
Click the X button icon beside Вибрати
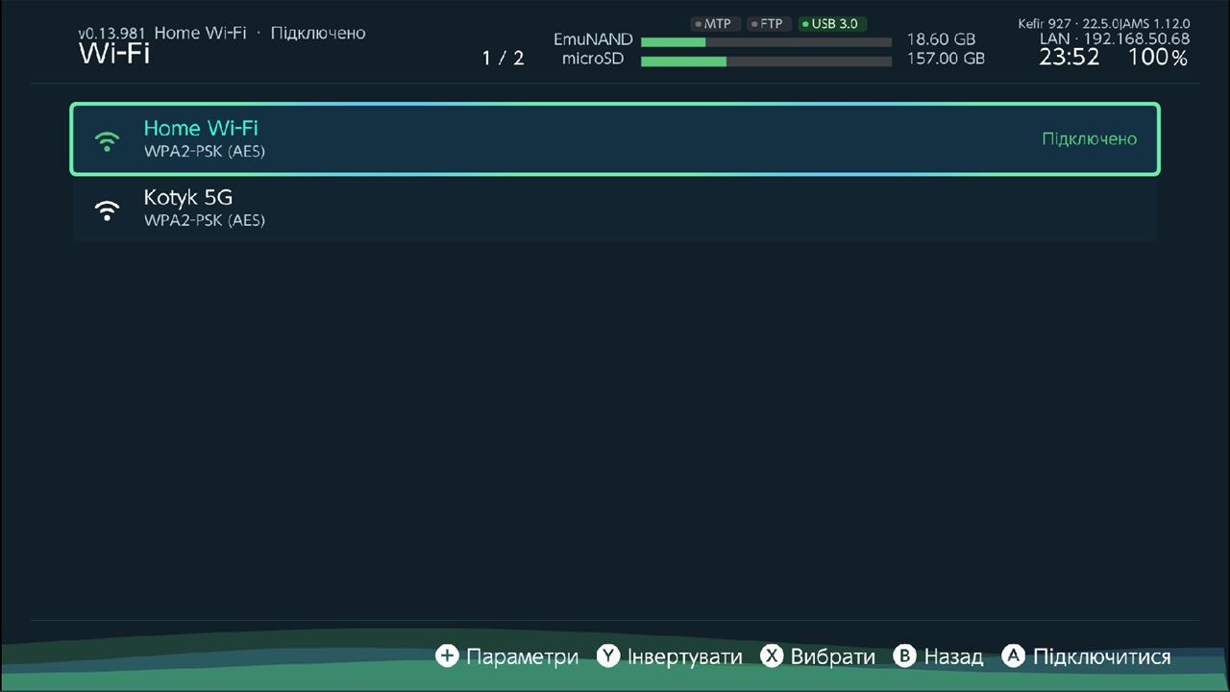772,656
